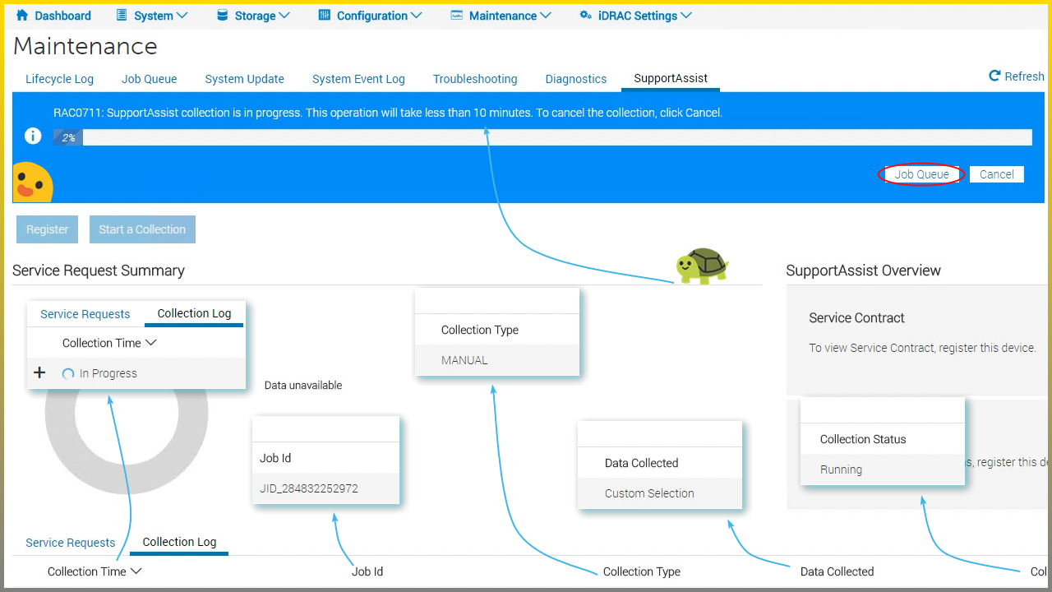Click the JID_284832252972 job id
Image resolution: width=1052 pixels, height=592 pixels.
(x=309, y=488)
